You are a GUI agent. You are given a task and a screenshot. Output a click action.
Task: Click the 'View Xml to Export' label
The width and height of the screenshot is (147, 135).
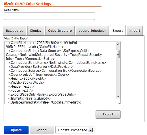pyautogui.click(x=16, y=39)
